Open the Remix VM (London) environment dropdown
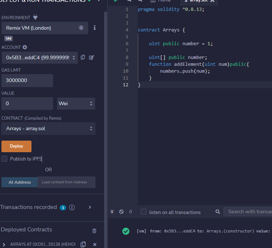This screenshot has height=248, width=272. tap(45, 28)
